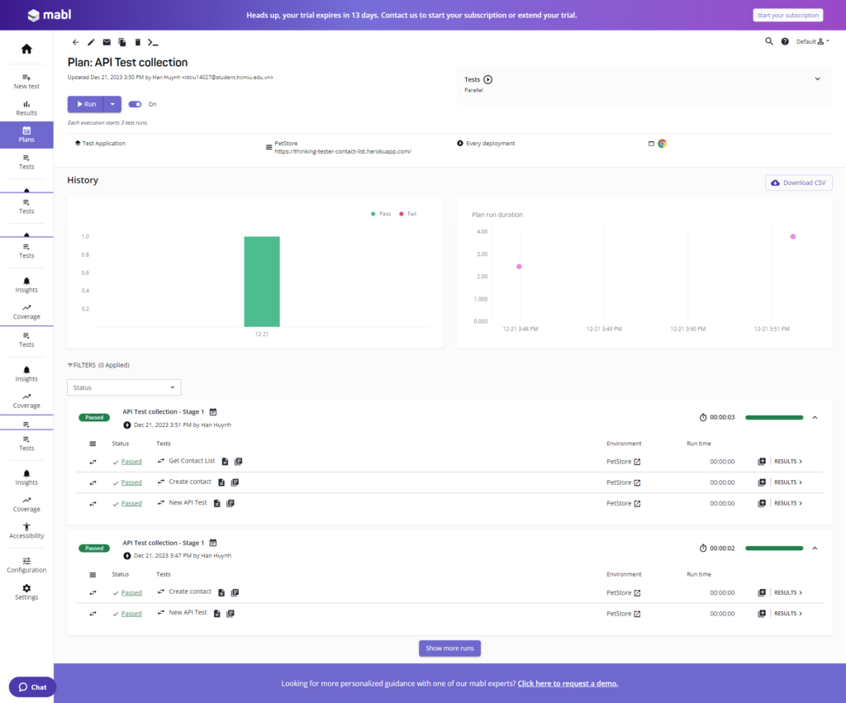846x703 pixels.
Task: Click the delete plan trash icon
Action: [x=137, y=42]
